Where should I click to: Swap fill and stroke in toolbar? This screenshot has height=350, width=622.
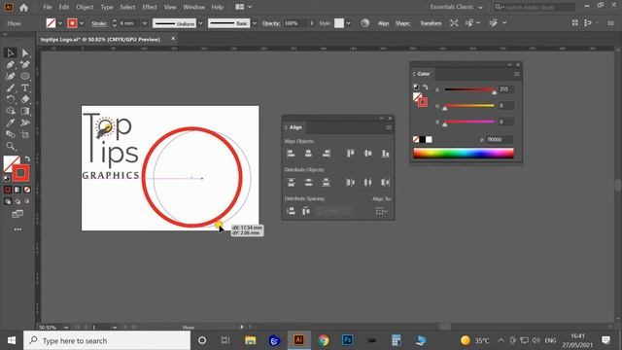coord(27,158)
